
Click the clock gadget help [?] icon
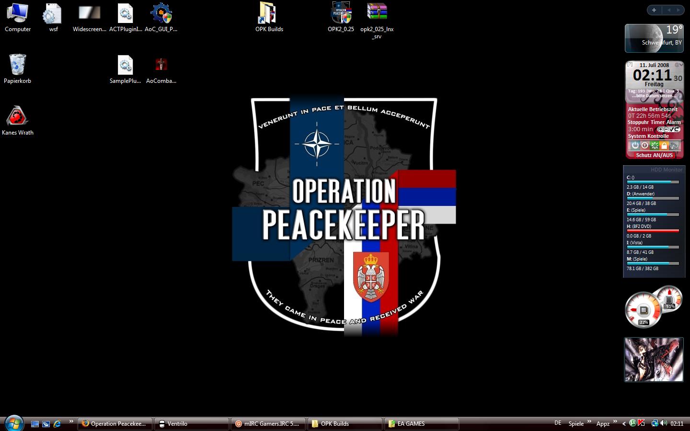pos(630,64)
